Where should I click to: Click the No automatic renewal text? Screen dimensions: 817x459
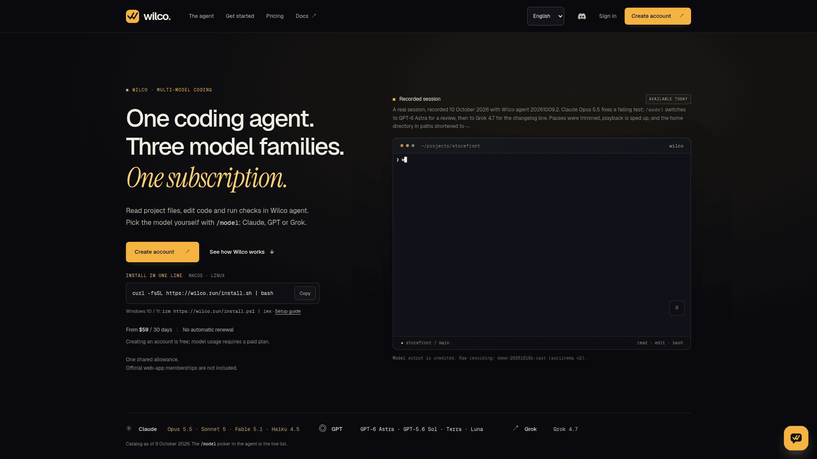(208, 330)
